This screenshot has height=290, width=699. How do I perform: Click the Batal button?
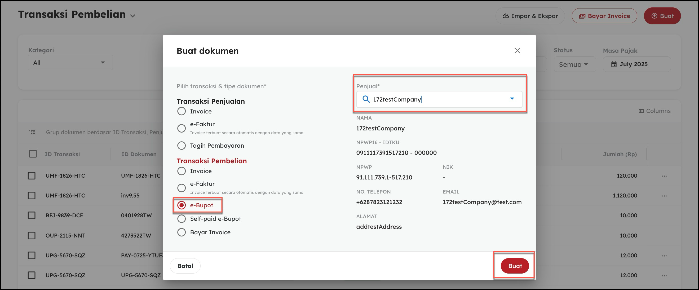pos(185,266)
